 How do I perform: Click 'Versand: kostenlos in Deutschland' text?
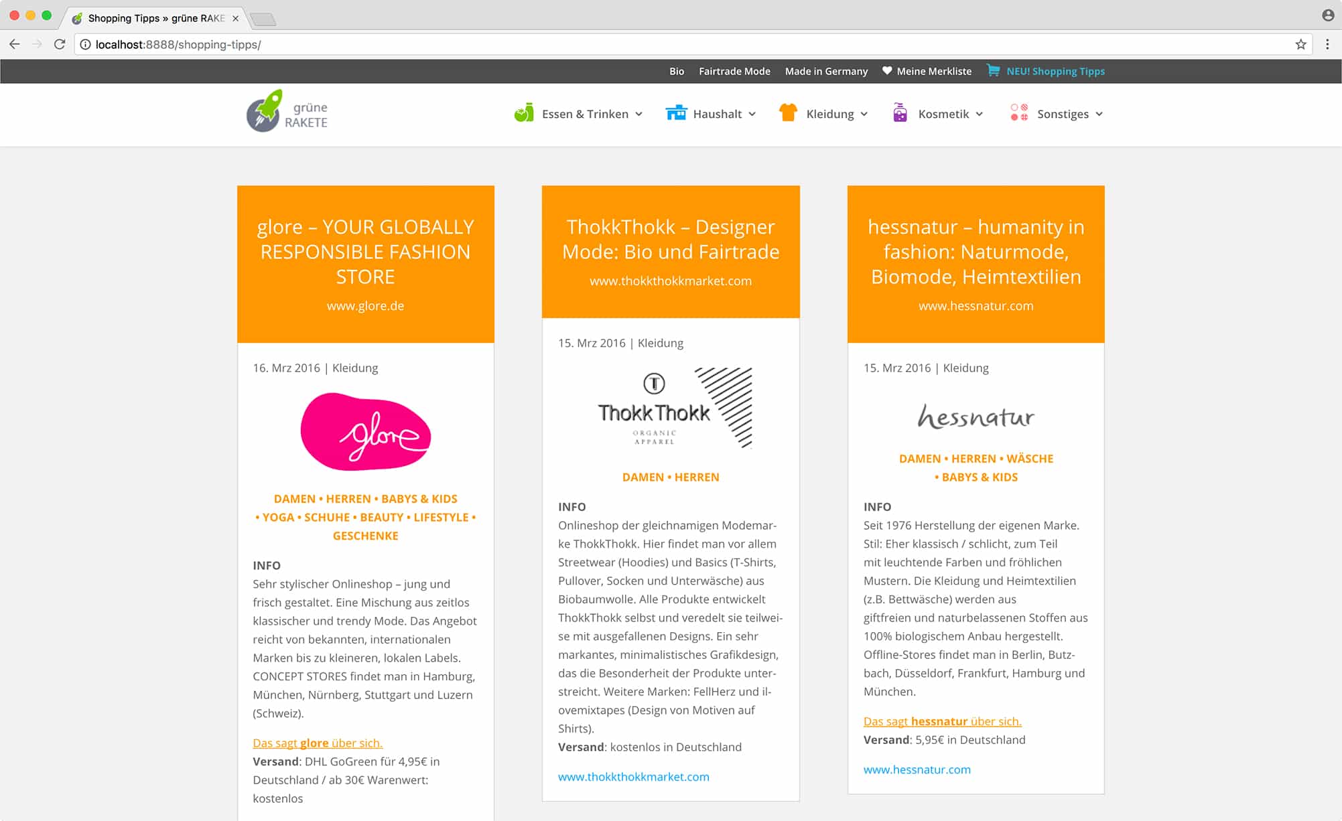pyautogui.click(x=650, y=747)
